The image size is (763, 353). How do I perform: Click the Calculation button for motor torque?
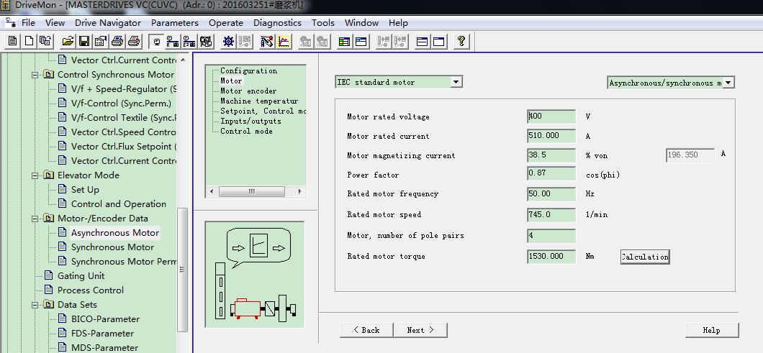[644, 257]
